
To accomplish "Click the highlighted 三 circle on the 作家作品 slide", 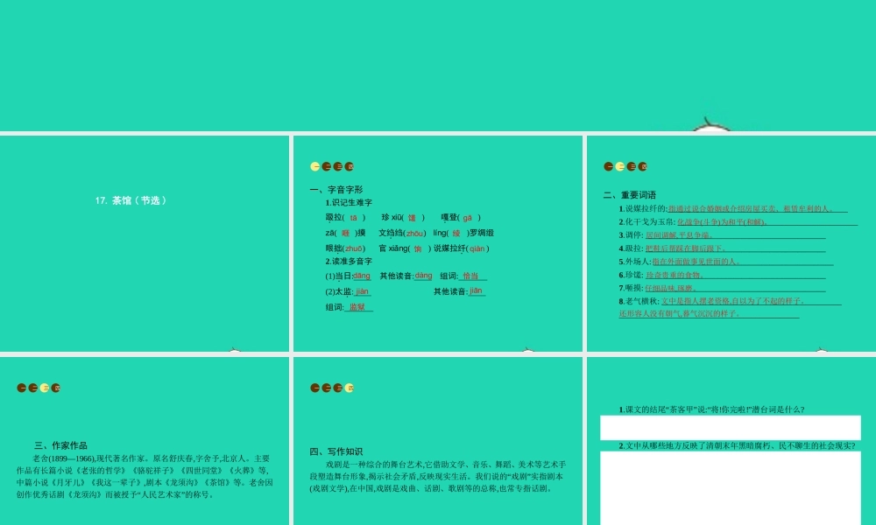I will click(x=45, y=388).
